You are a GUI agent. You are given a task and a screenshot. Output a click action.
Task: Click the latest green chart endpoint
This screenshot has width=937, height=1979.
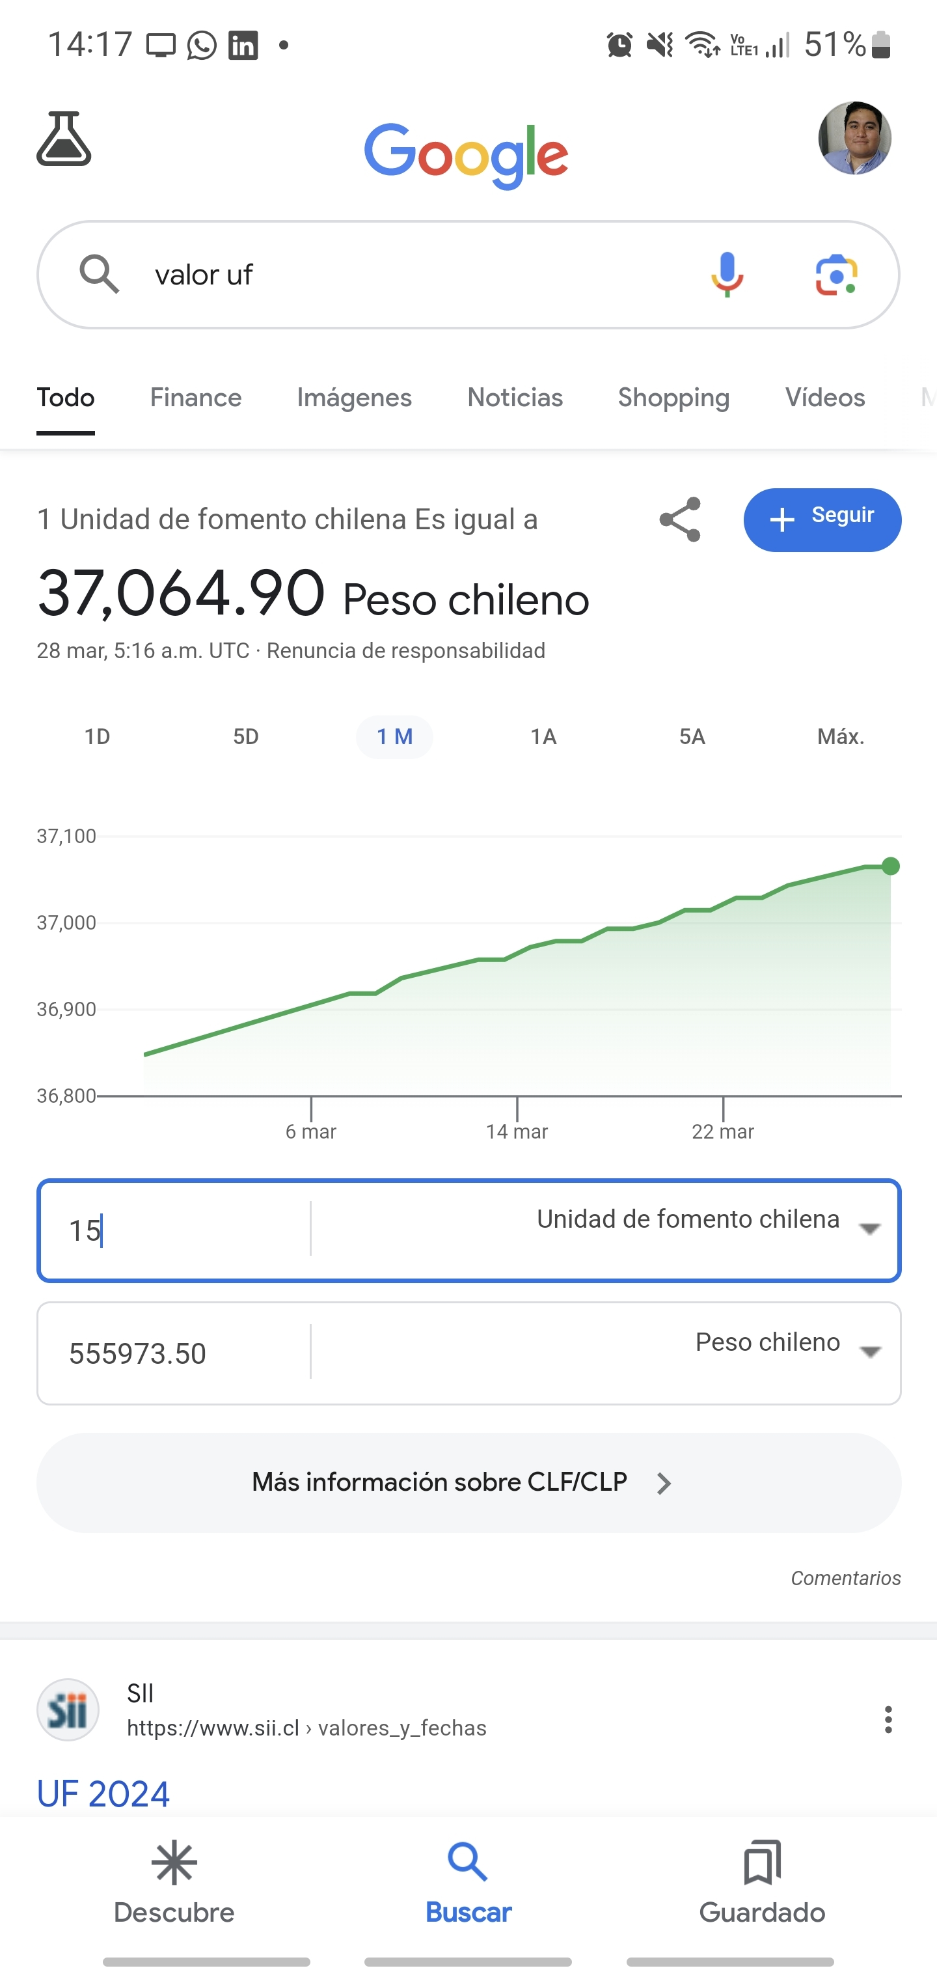(x=890, y=866)
